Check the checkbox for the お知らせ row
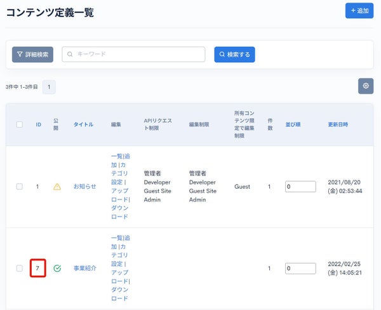This screenshot has height=310, width=381. [x=20, y=187]
